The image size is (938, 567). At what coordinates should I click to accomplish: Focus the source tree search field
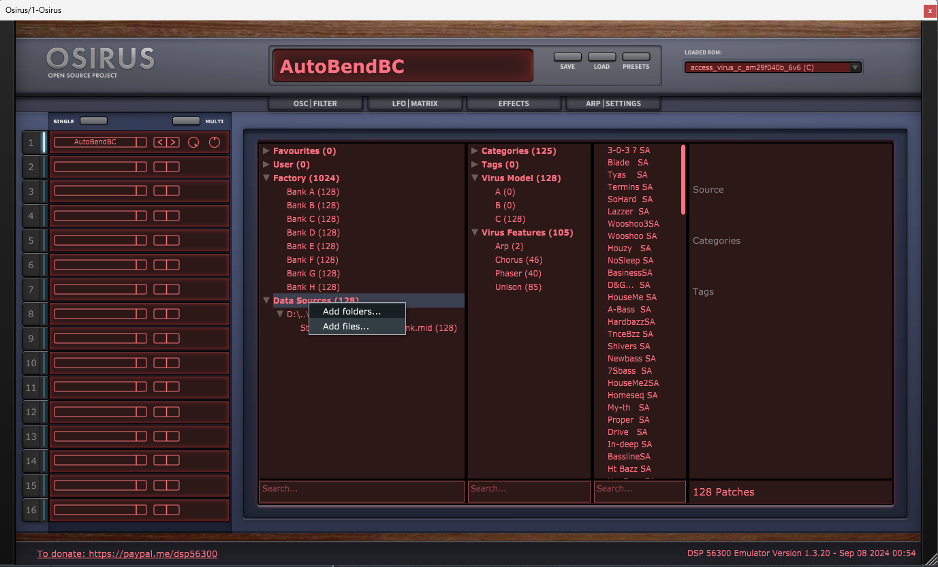click(362, 492)
